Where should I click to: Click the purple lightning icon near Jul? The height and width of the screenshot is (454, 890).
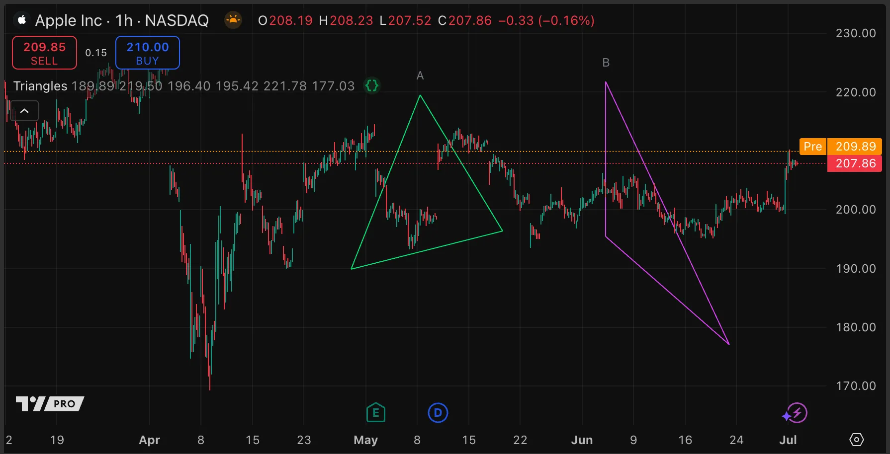(795, 413)
